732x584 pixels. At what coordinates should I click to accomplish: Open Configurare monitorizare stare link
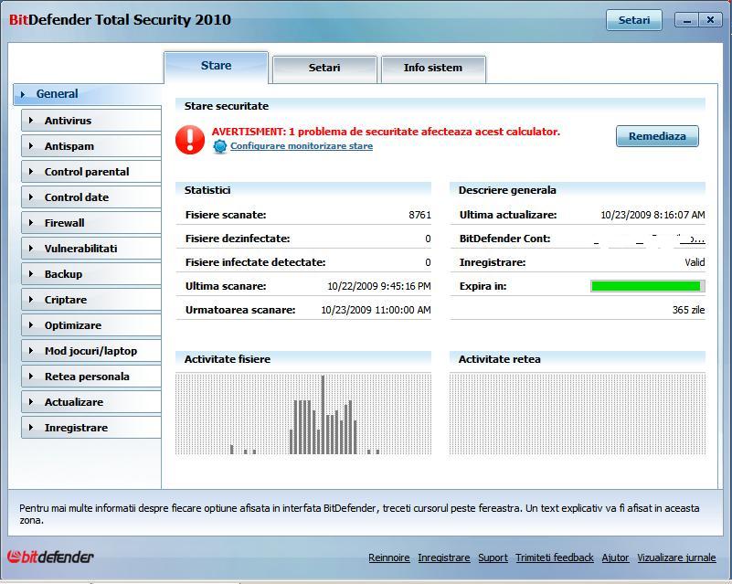click(302, 146)
